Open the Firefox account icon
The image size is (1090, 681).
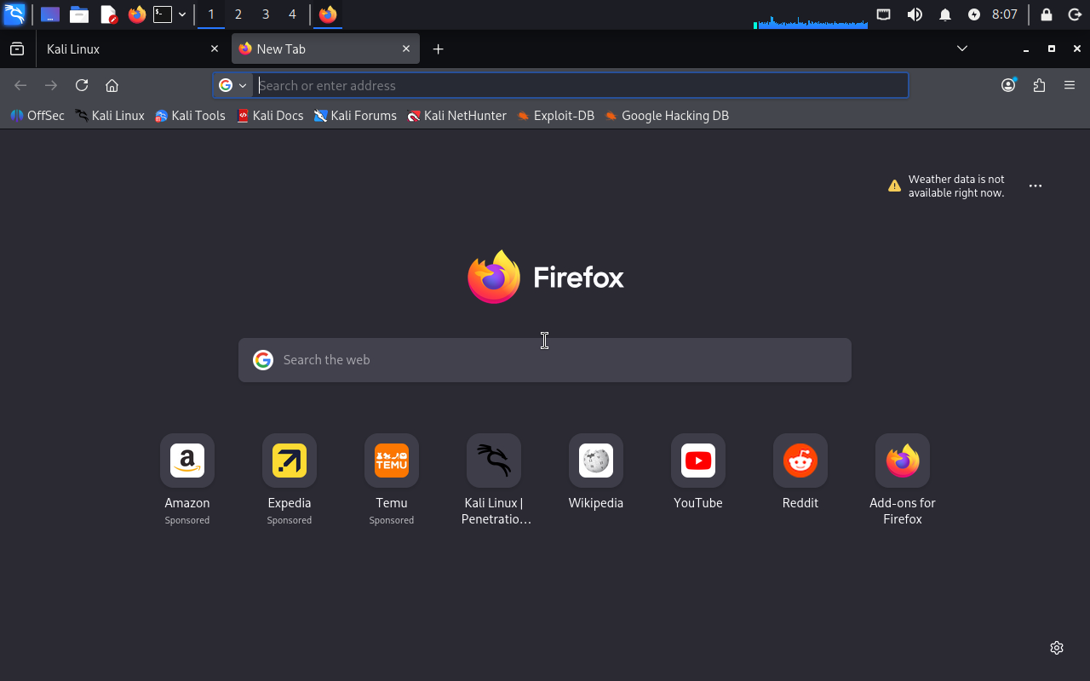coord(1008,85)
